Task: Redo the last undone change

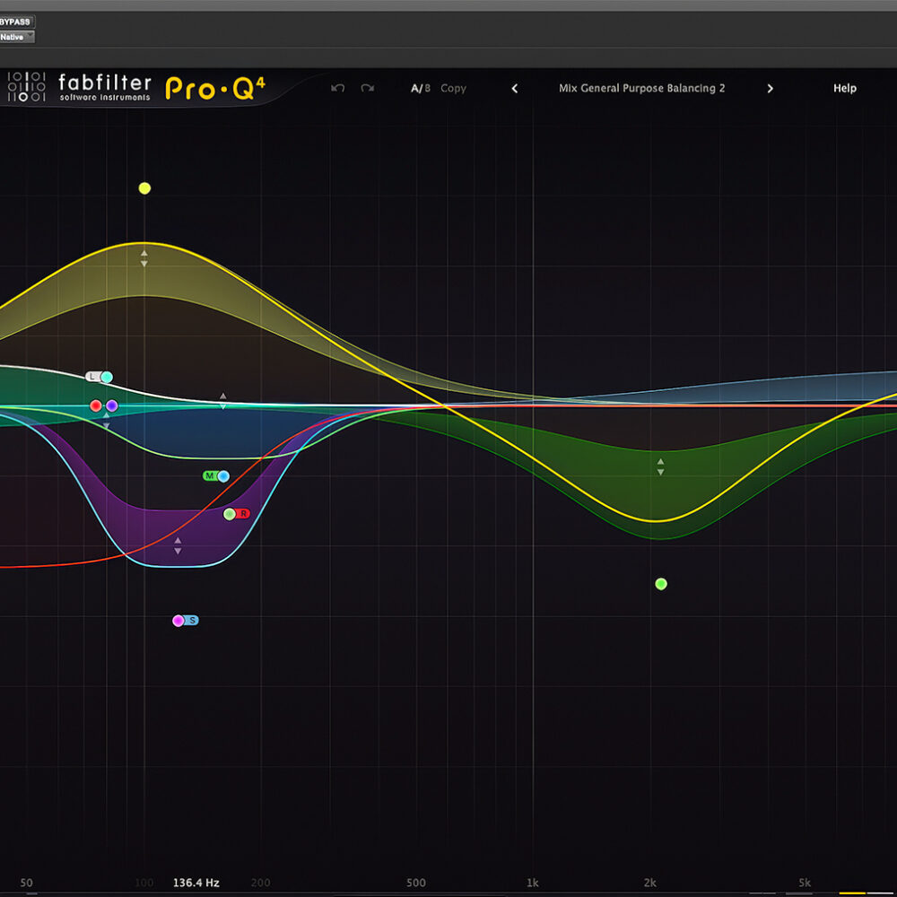Action: tap(367, 88)
